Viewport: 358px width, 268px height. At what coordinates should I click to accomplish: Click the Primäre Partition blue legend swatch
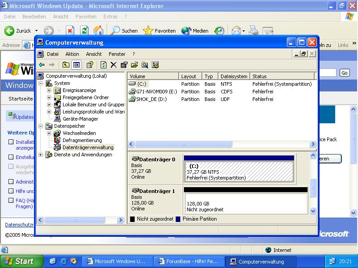pyautogui.click(x=178, y=219)
